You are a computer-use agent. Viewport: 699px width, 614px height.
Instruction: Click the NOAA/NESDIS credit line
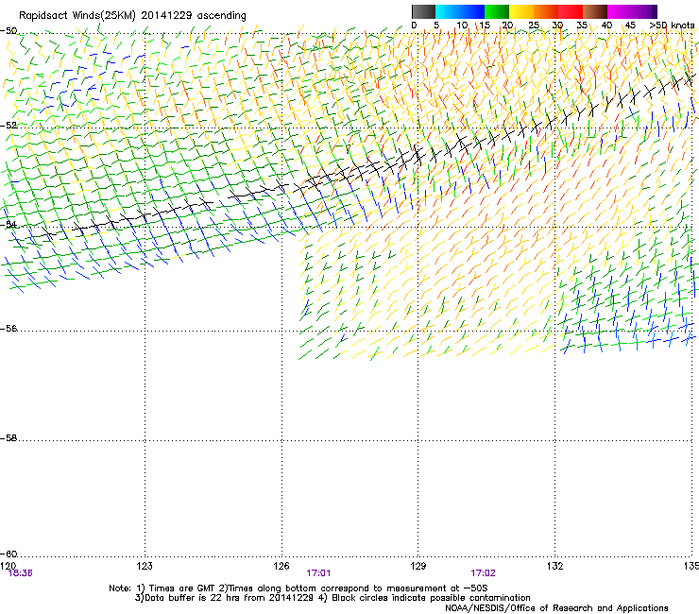[x=556, y=608]
